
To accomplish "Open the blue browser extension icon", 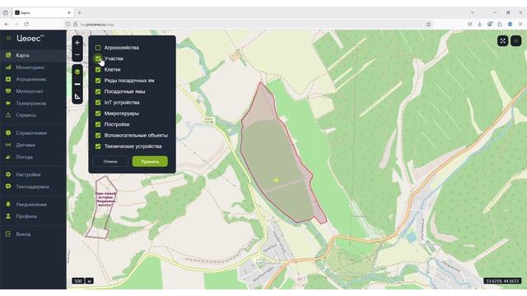I will click(x=510, y=24).
